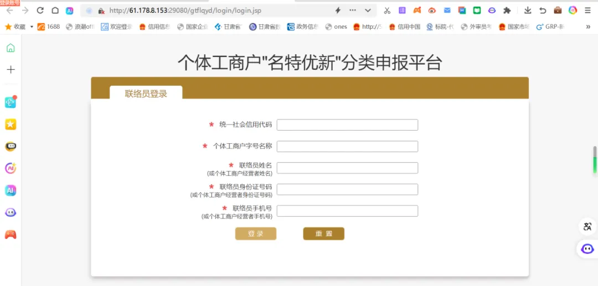Image resolution: width=598 pixels, height=286 pixels.
Task: Open the three-dots menu in address bar
Action: [353, 11]
